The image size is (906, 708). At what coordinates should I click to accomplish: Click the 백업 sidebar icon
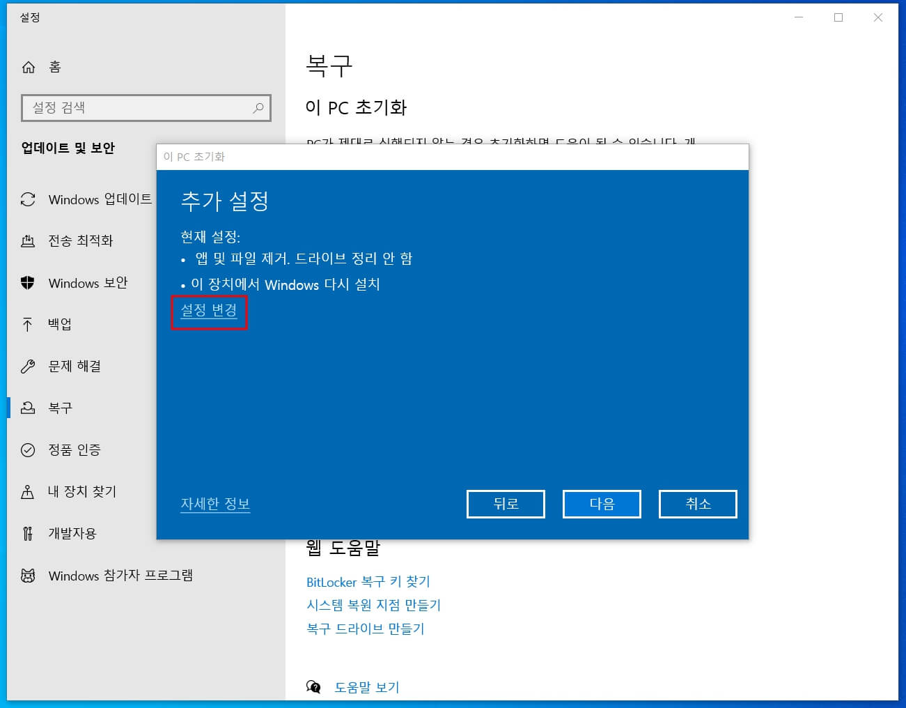[28, 324]
